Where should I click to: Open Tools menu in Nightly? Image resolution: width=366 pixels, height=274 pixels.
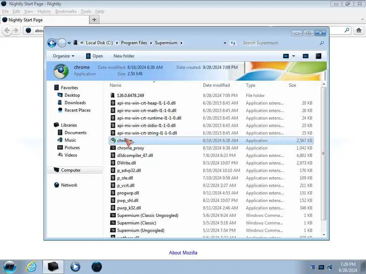(86, 11)
